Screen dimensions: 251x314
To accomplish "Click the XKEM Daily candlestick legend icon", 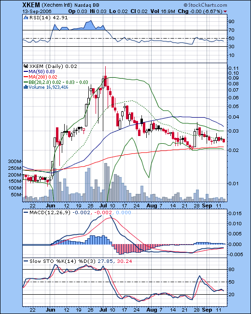I will 26,66.
